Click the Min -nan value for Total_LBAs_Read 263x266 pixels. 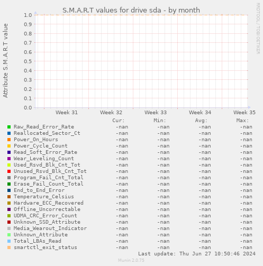click(x=164, y=241)
